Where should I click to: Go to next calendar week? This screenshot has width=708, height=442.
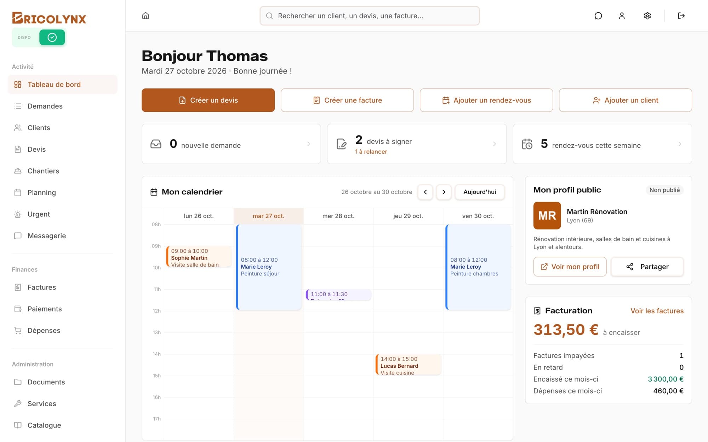tap(444, 192)
